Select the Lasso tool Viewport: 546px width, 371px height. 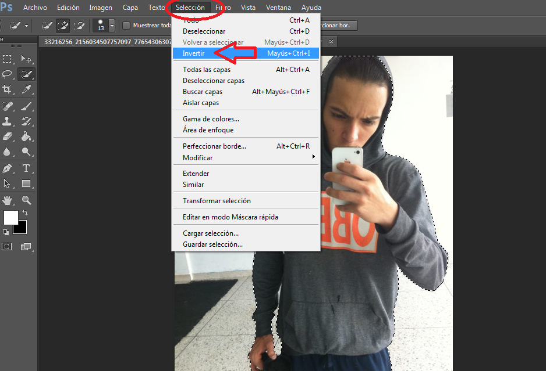click(7, 74)
